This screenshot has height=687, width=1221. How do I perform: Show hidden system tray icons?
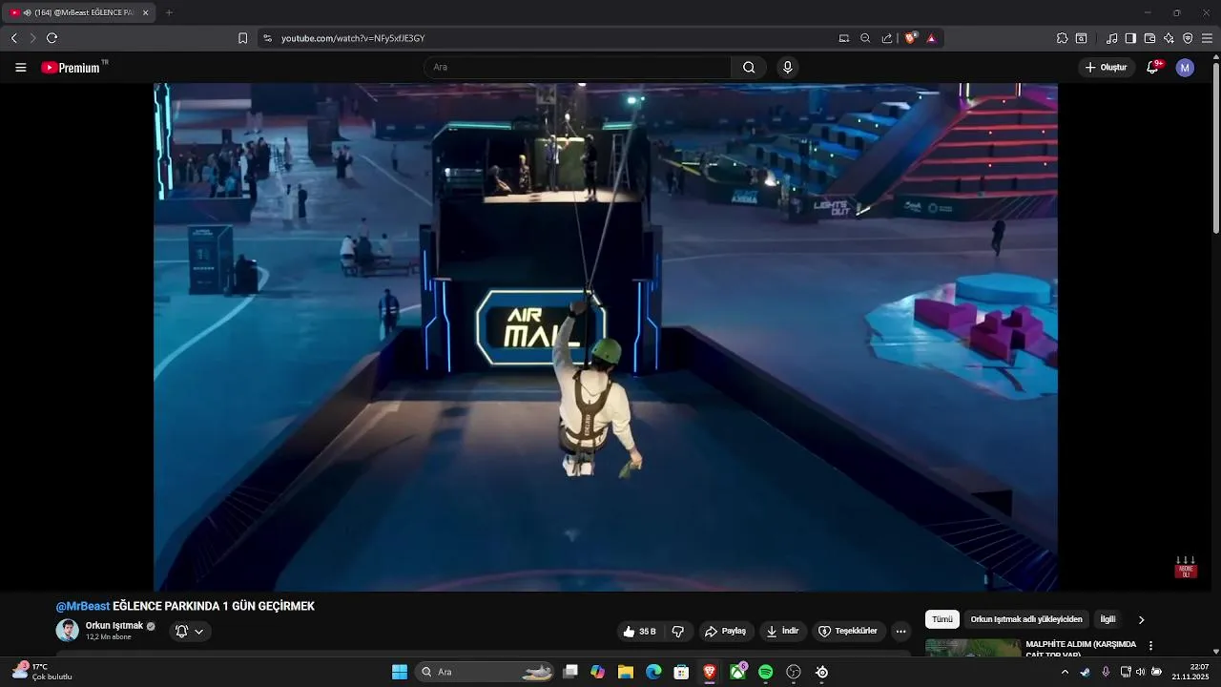(x=1065, y=672)
